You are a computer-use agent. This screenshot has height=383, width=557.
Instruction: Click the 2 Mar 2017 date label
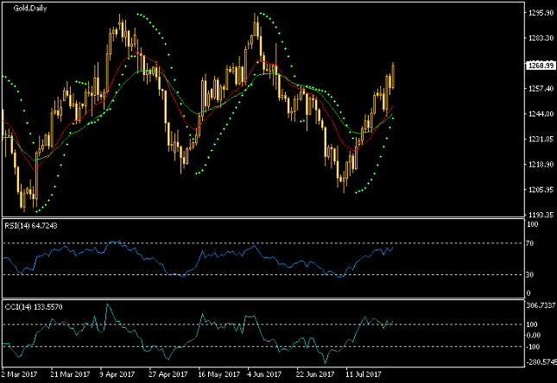click(19, 374)
